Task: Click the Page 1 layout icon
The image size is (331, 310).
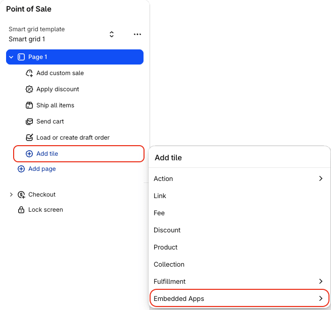Action: [x=21, y=57]
